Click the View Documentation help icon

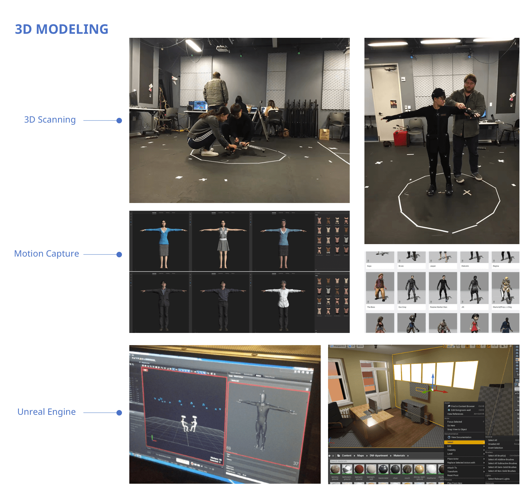[x=449, y=437]
